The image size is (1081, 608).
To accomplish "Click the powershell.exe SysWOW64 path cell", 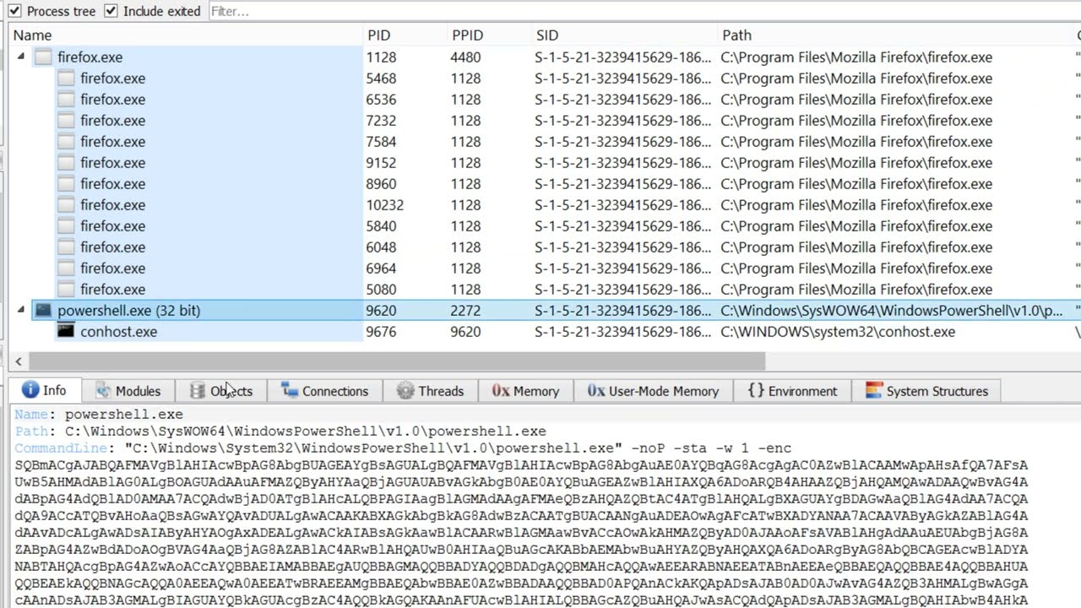I will point(892,311).
